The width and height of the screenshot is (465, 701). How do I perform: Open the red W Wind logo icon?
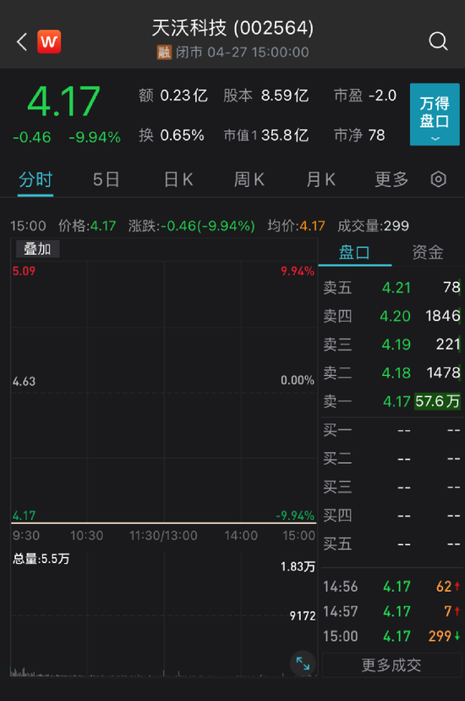pyautogui.click(x=49, y=41)
